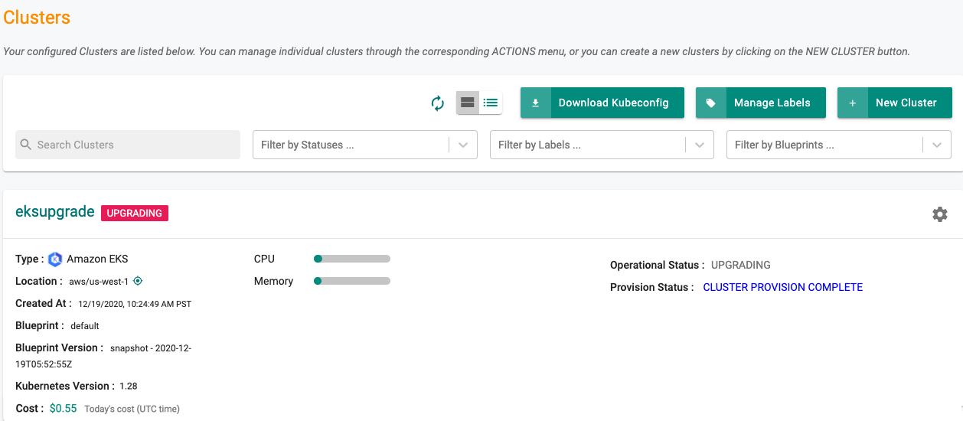Switch to list view layout
The height and width of the screenshot is (421, 963).
pyautogui.click(x=491, y=103)
